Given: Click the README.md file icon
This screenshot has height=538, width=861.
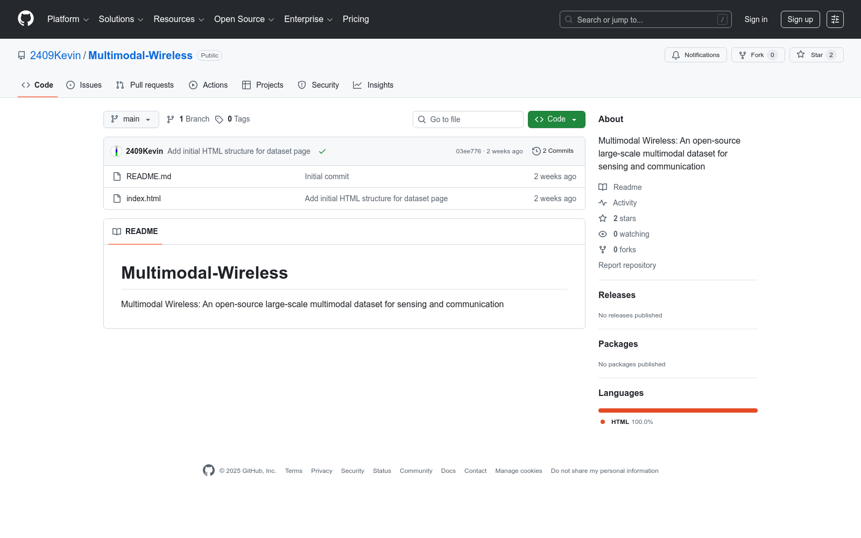Looking at the screenshot, I should 117,176.
